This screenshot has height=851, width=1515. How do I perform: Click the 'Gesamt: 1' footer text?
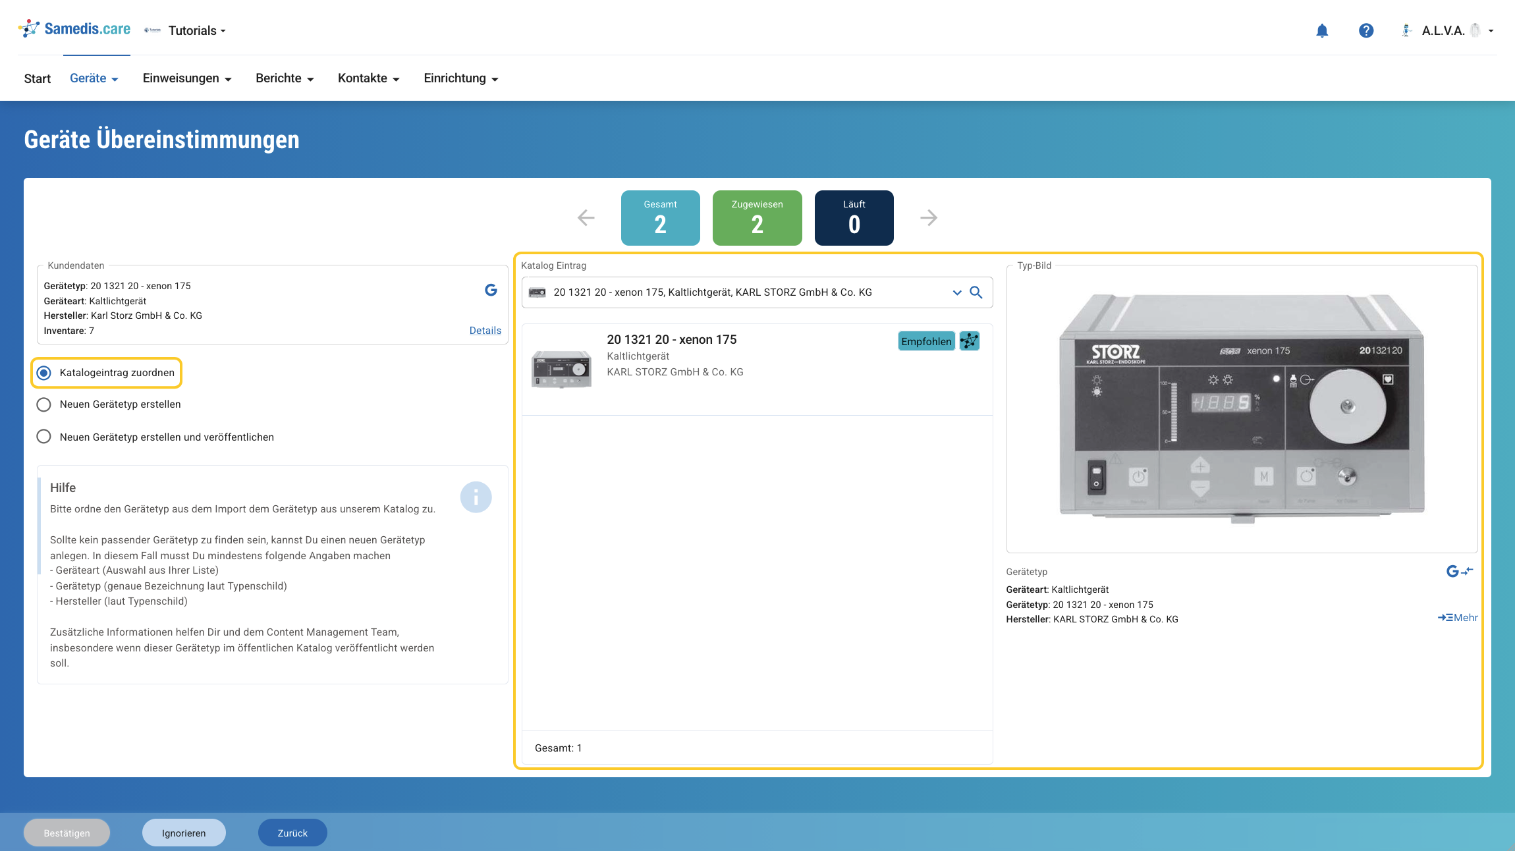point(559,748)
